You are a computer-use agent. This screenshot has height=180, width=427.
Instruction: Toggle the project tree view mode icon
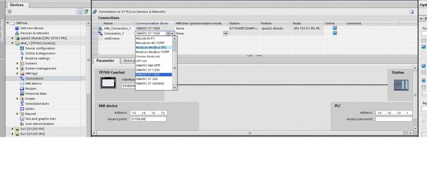click(80, 12)
